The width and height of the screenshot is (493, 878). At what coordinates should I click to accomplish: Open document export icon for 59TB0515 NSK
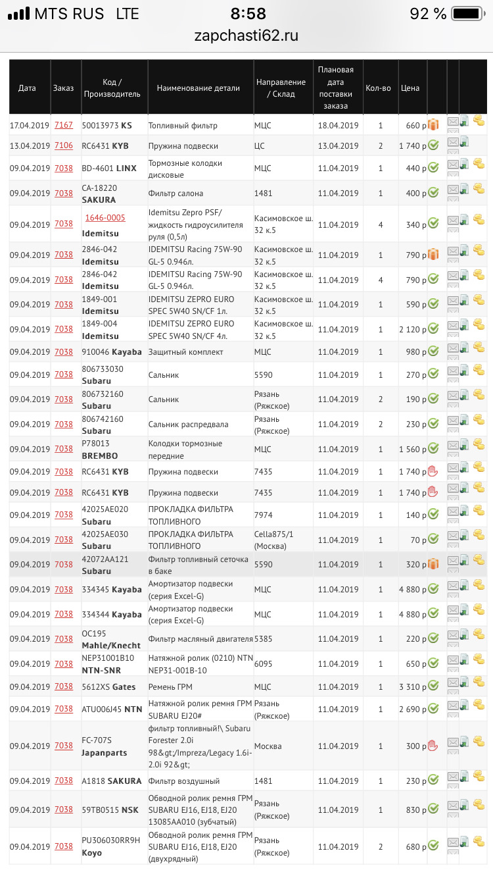click(x=464, y=806)
